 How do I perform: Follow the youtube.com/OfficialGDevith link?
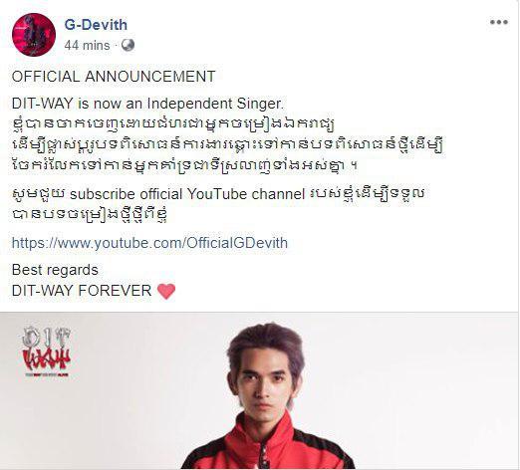point(149,243)
